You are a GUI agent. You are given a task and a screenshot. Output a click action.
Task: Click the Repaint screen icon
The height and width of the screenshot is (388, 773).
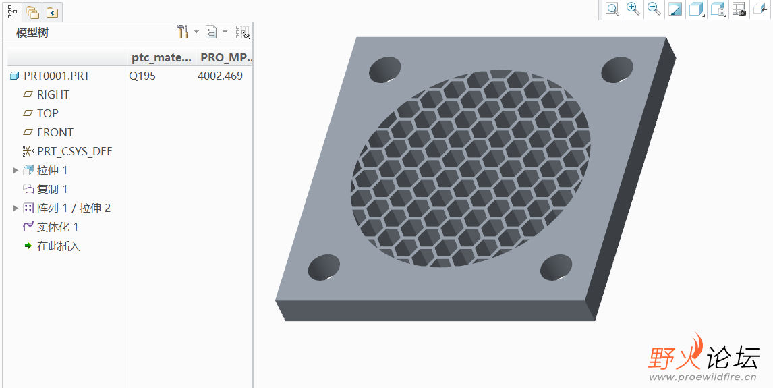tap(675, 9)
